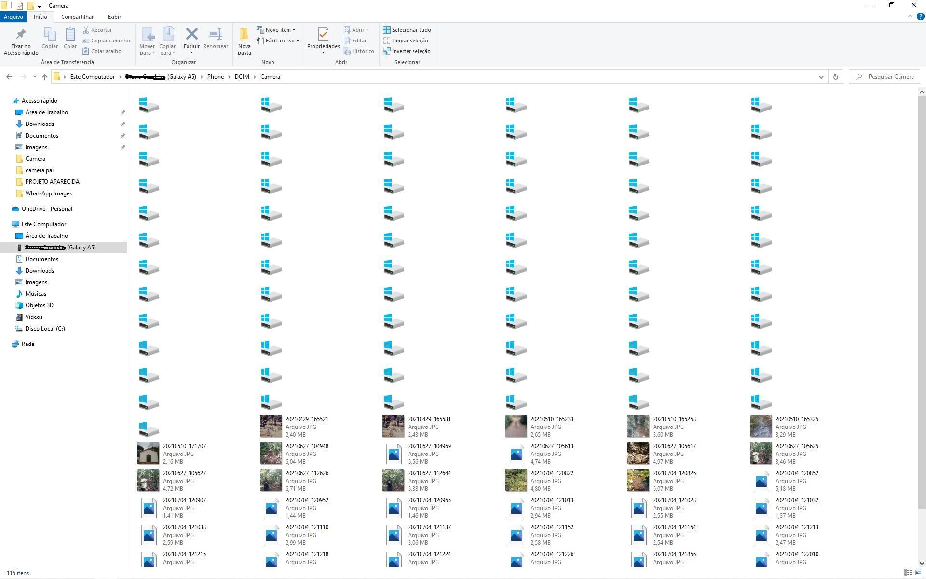Click Inverter seleção
Viewport: 926px width, 579px height.
[x=407, y=51]
